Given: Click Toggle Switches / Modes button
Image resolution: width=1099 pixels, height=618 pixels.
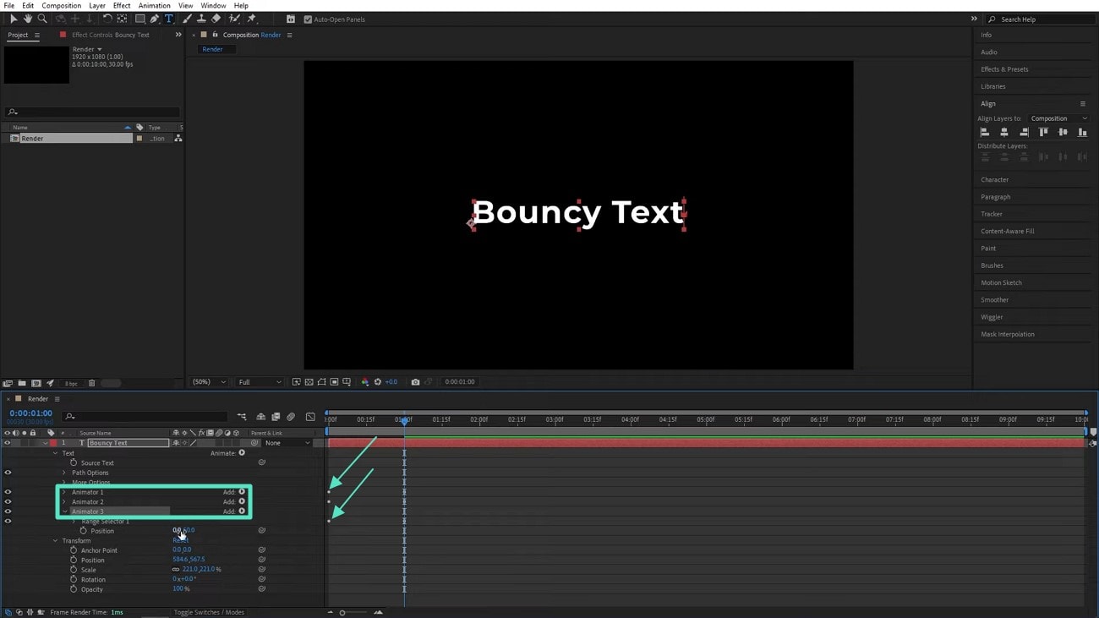Looking at the screenshot, I should [209, 612].
